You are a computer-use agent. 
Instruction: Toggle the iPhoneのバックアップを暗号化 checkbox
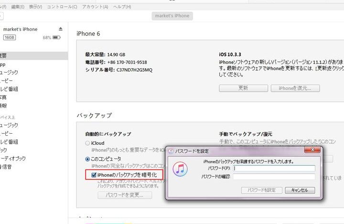click(94, 175)
